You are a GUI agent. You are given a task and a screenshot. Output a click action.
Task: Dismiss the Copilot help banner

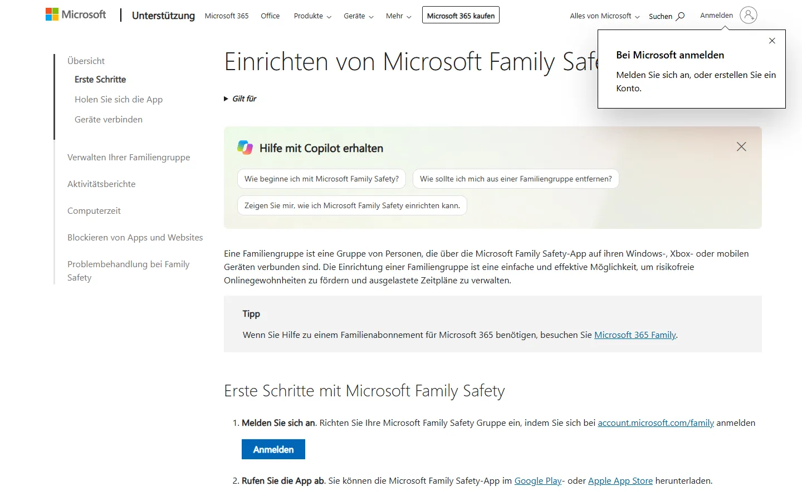(741, 146)
